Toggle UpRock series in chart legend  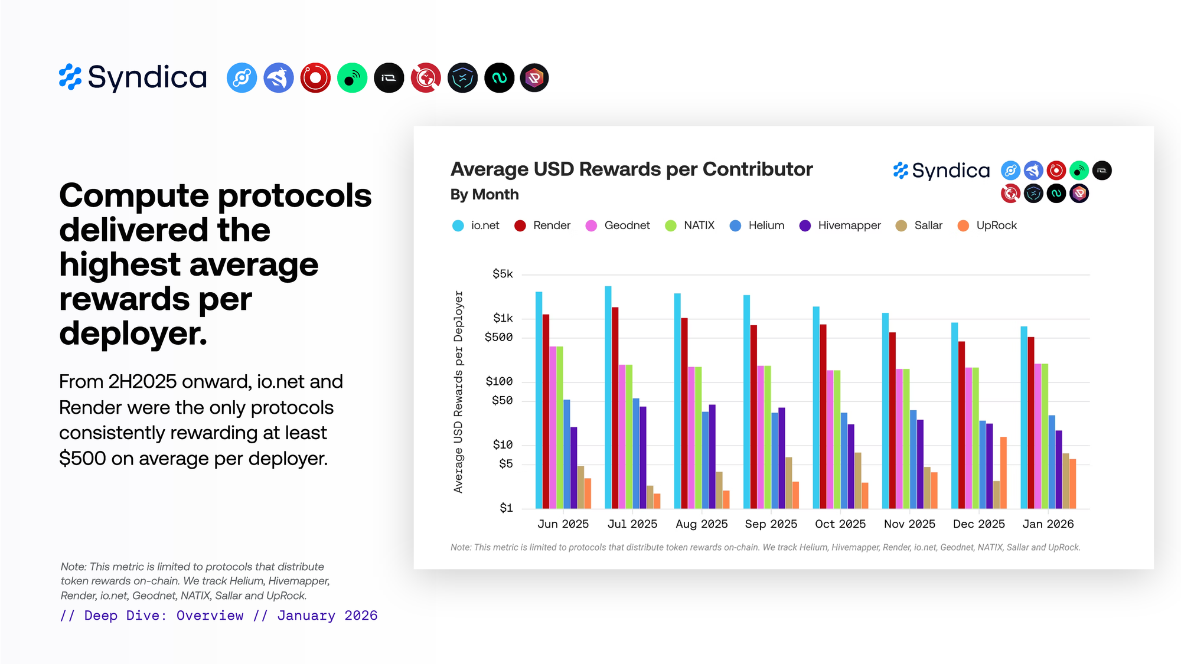pos(996,225)
